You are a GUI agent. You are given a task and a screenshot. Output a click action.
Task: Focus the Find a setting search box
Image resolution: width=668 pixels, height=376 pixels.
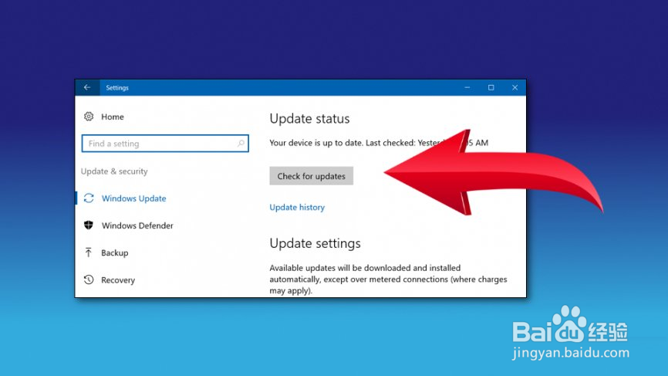pyautogui.click(x=165, y=144)
